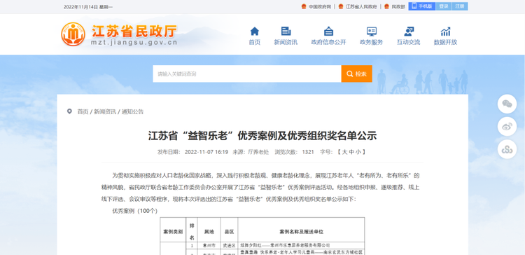The image size is (525, 255).
Task: Open the 中国政府网 link
Action: (x=320, y=7)
